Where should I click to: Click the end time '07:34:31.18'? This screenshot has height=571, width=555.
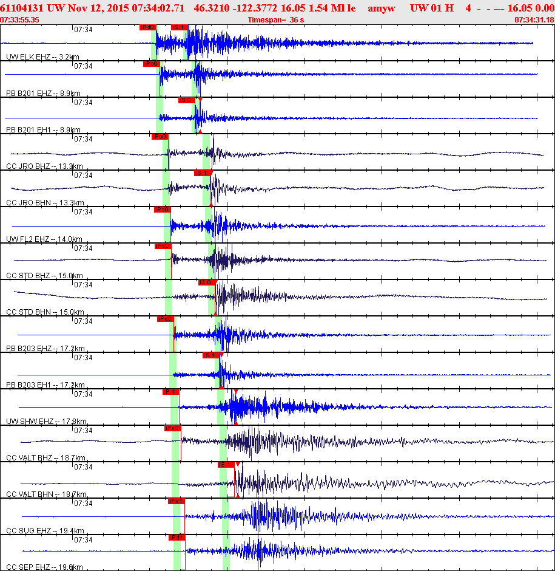(x=534, y=19)
